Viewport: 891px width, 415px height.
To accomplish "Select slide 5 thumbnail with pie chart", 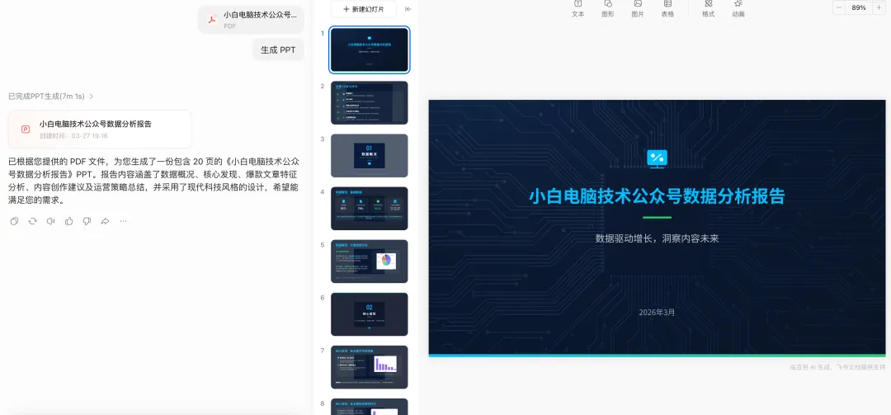I will tap(370, 261).
